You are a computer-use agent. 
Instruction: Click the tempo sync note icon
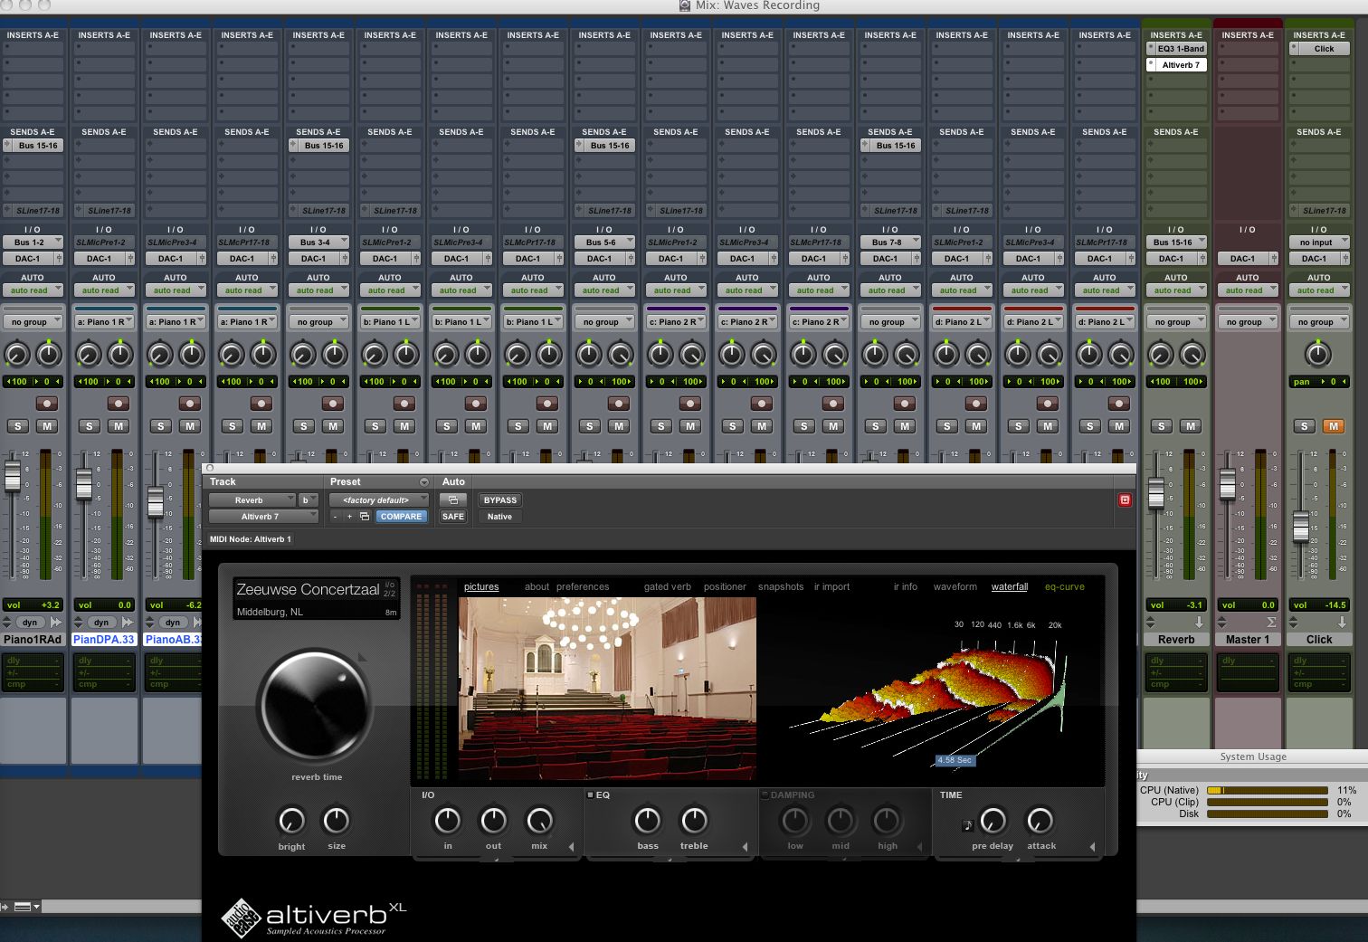coord(967,825)
